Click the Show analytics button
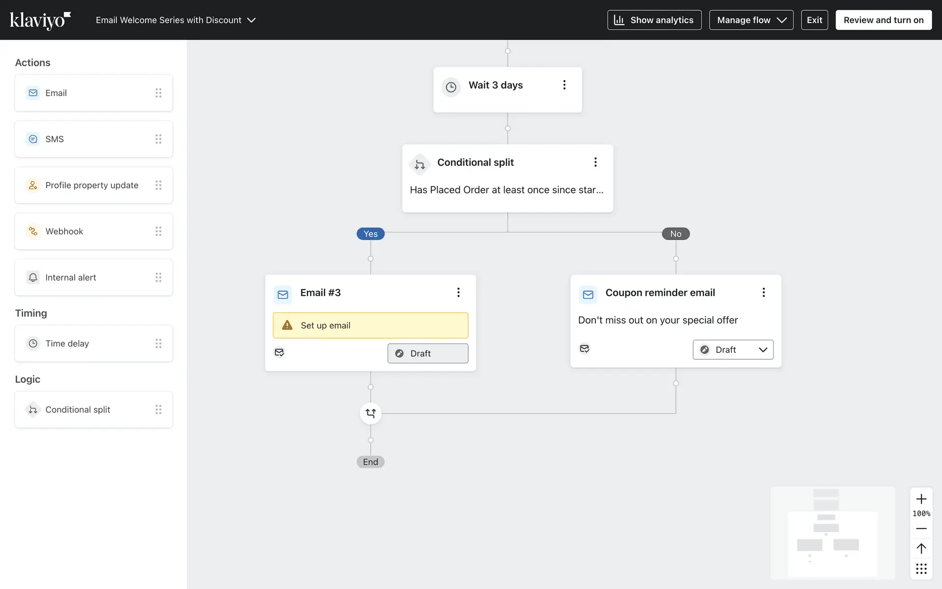The image size is (942, 589). [654, 20]
